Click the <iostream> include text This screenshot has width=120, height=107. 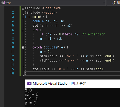click(x=52, y=8)
